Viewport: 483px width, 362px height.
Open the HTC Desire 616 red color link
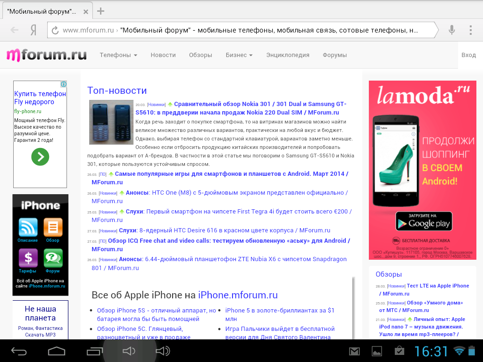[225, 230]
